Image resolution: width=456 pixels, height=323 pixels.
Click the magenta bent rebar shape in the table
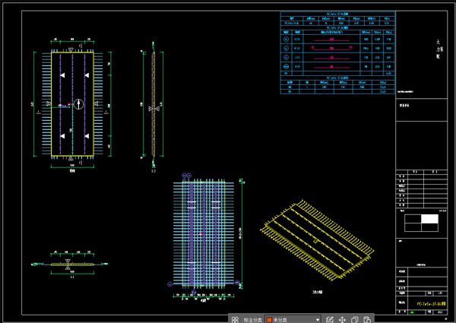(x=331, y=48)
